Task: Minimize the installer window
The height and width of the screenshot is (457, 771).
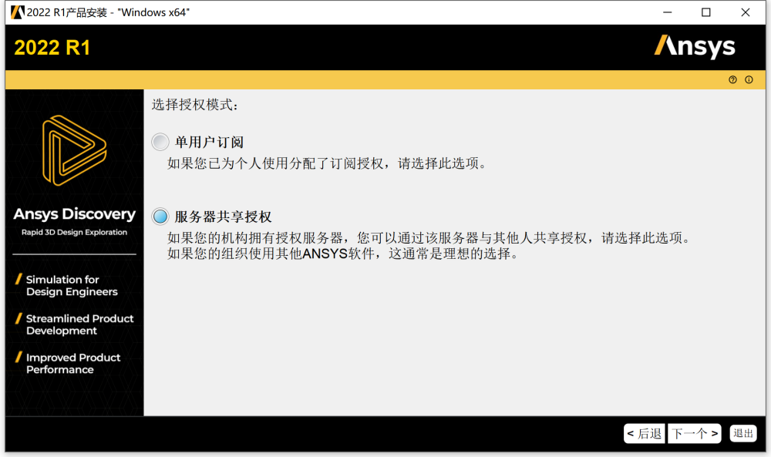Action: coord(667,12)
